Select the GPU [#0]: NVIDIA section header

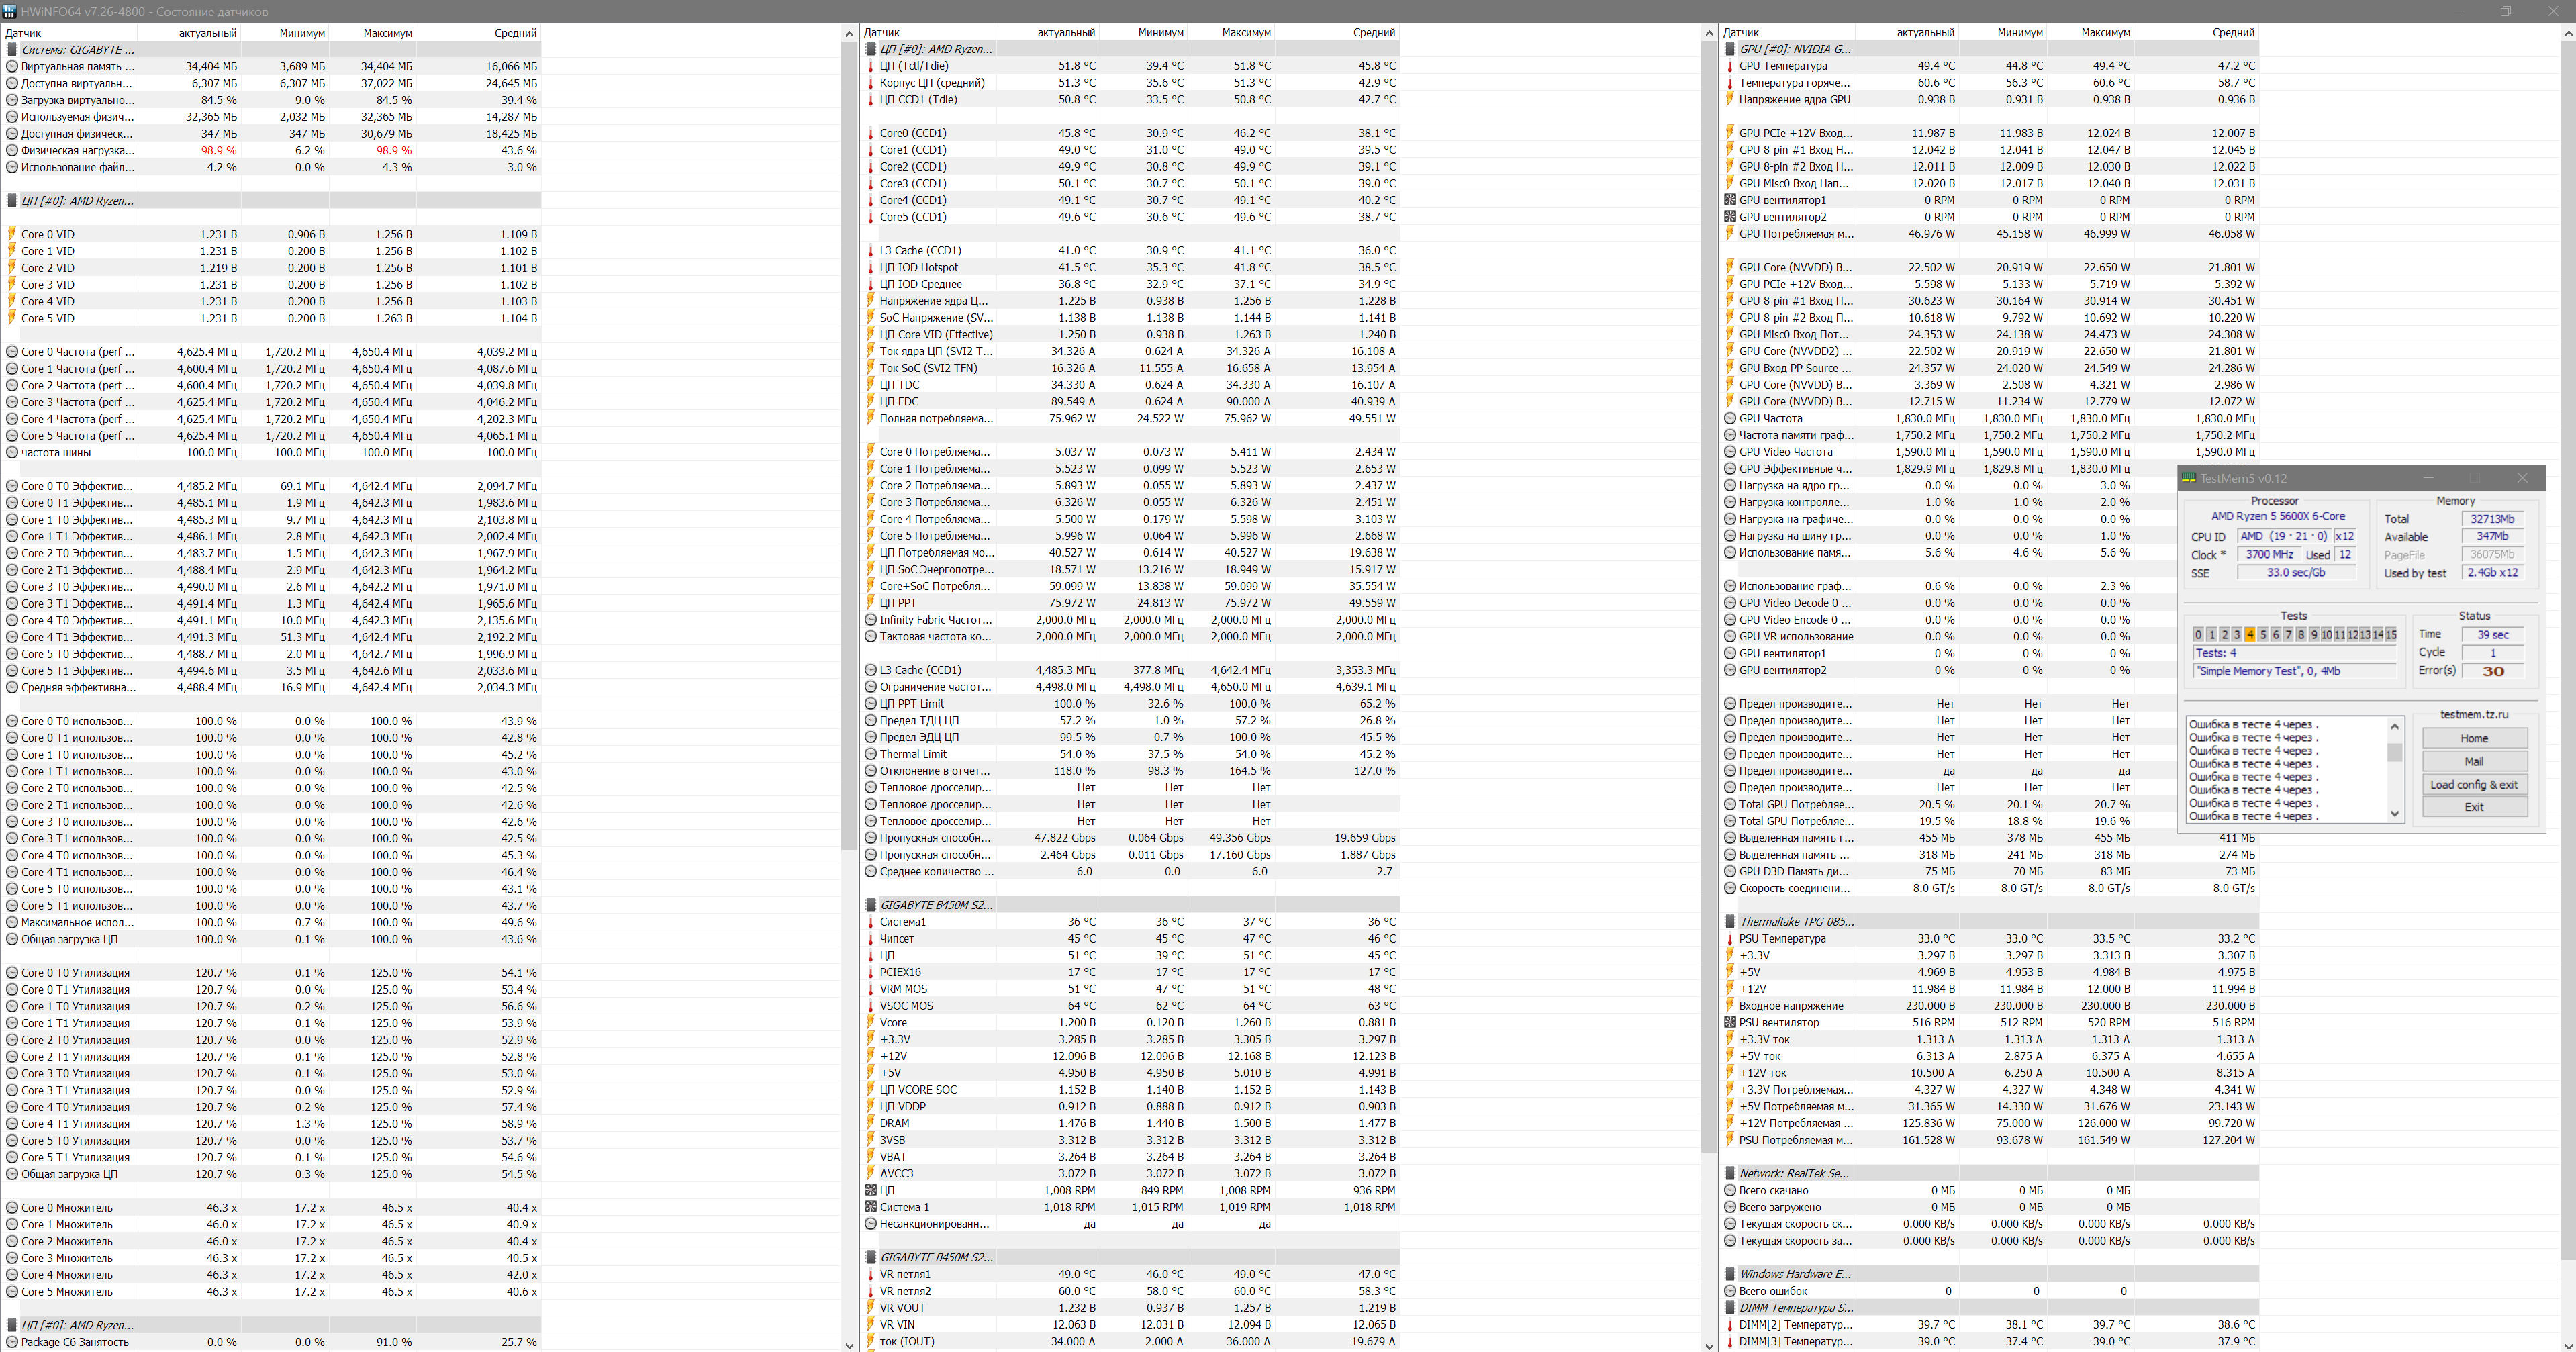pos(1795,49)
